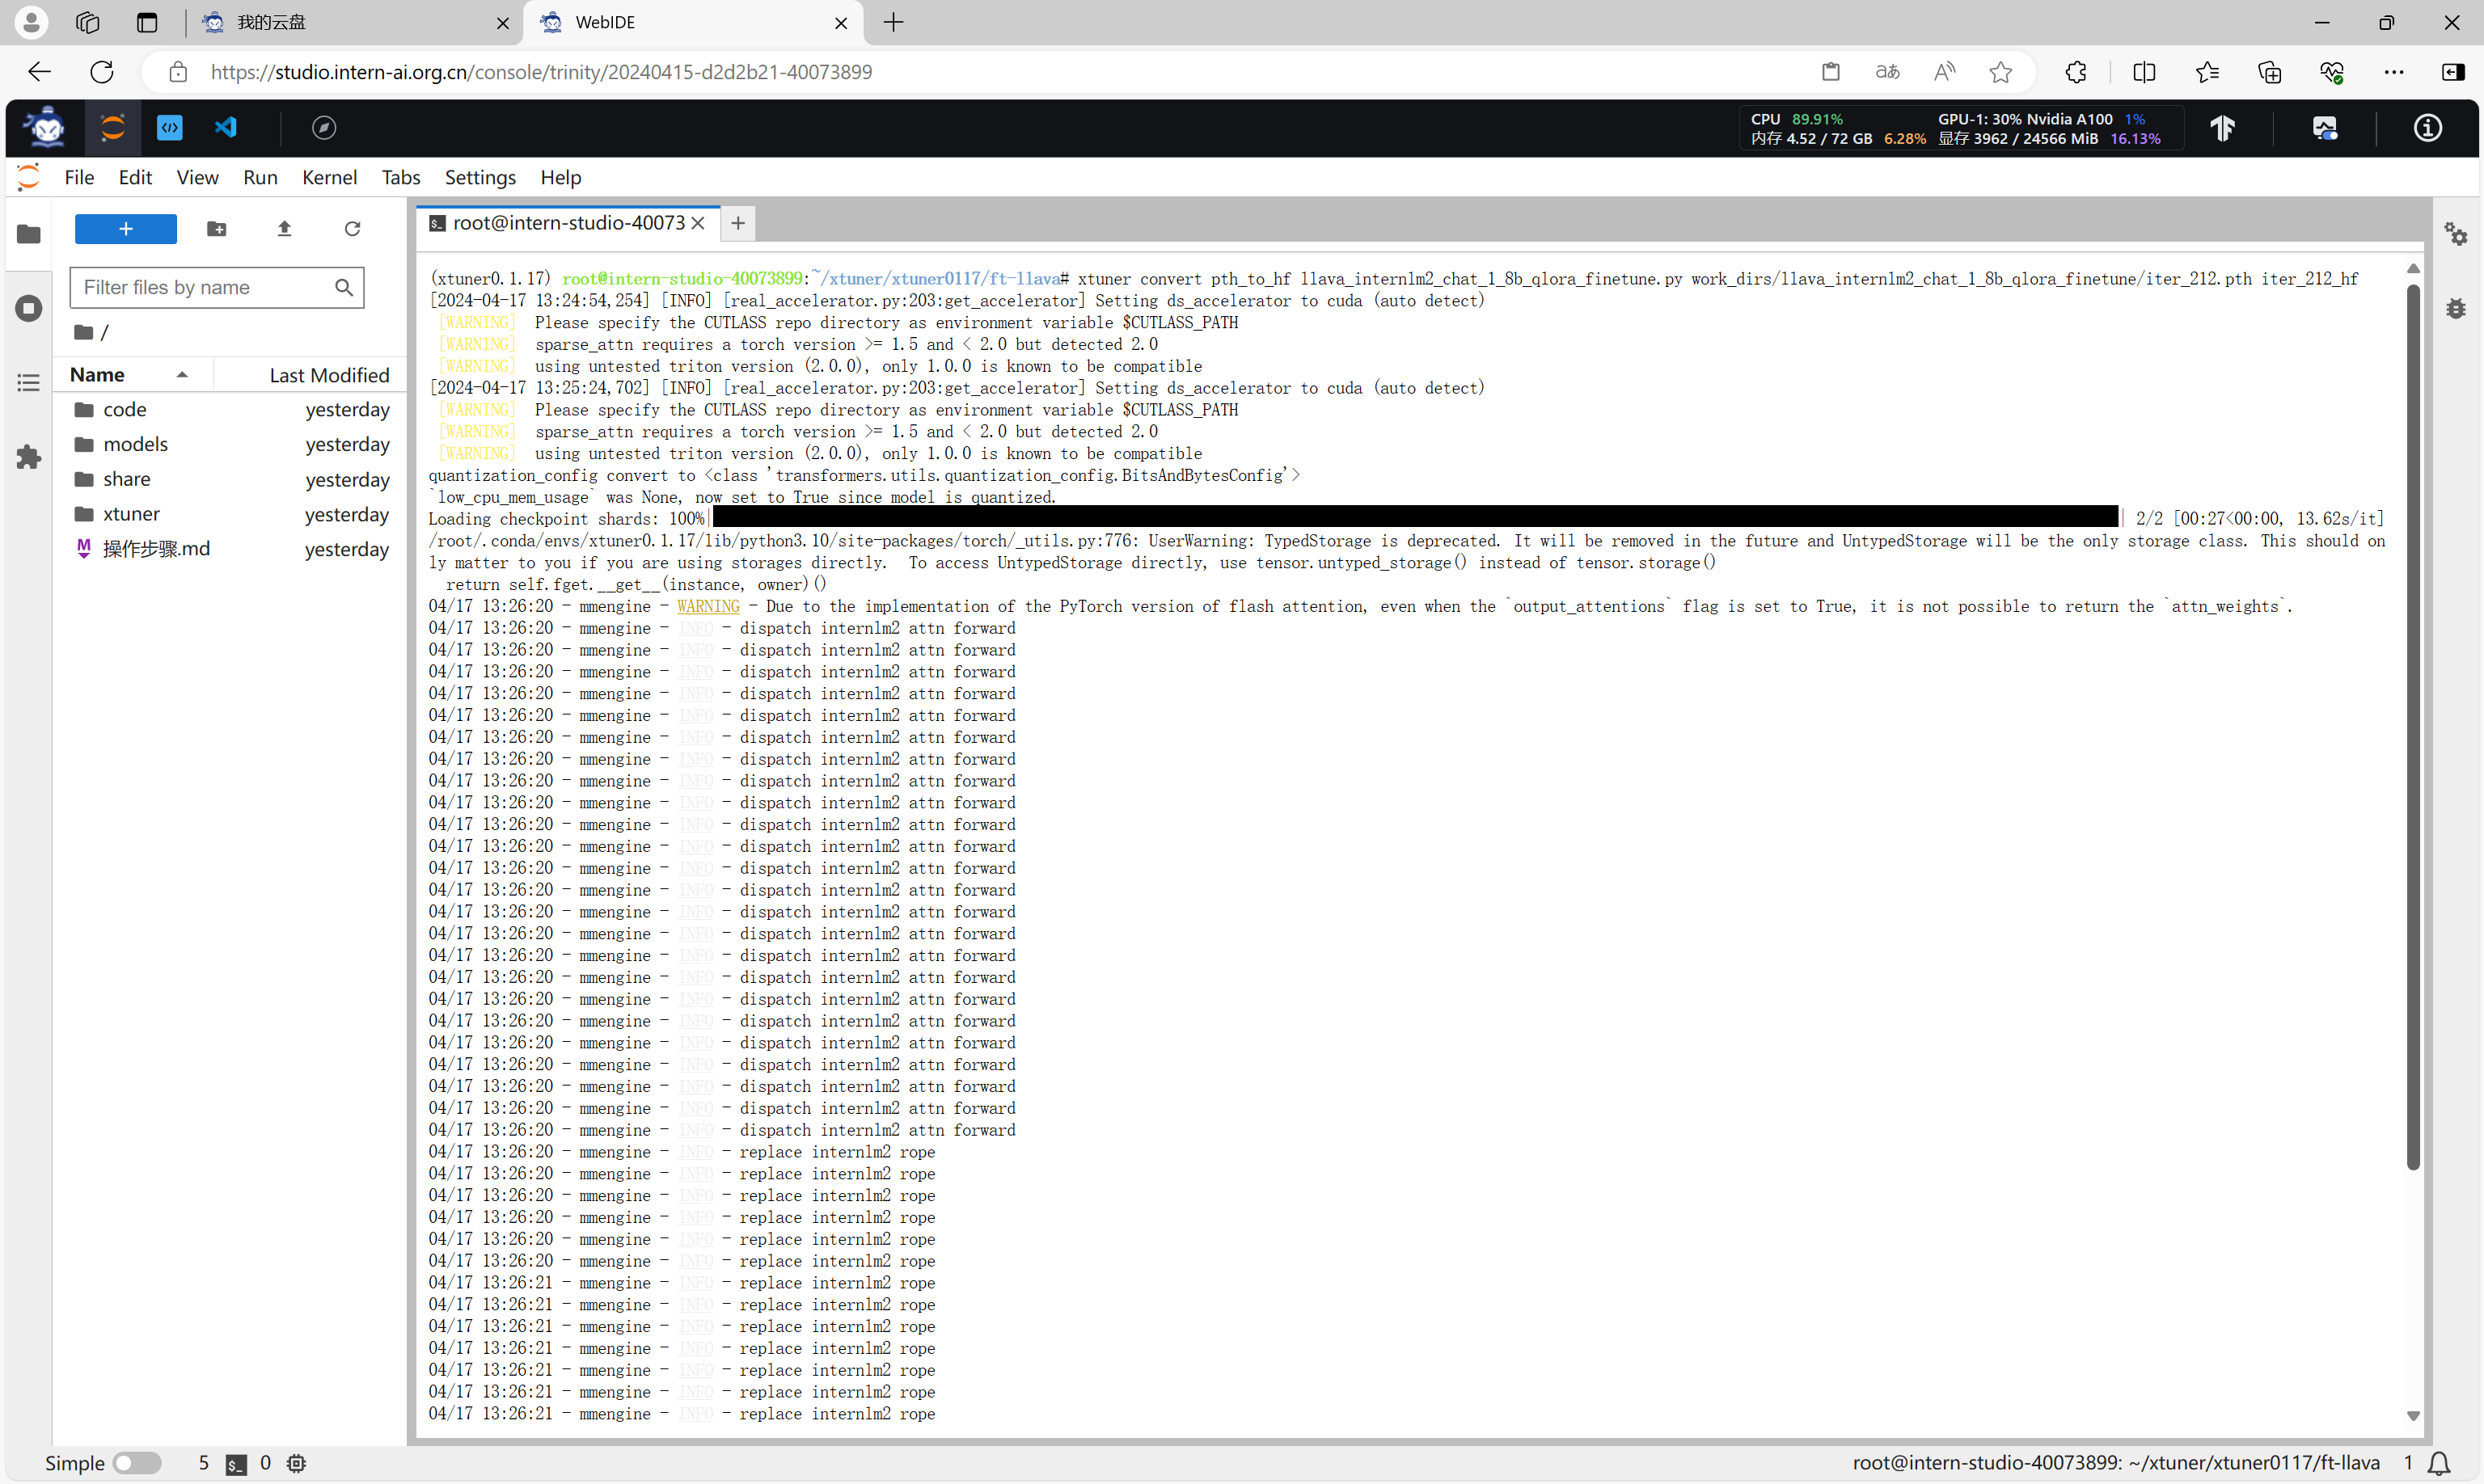This screenshot has width=2484, height=1484.
Task: Open Running Terminals and Kernels sidebar icon
Action: [x=29, y=308]
